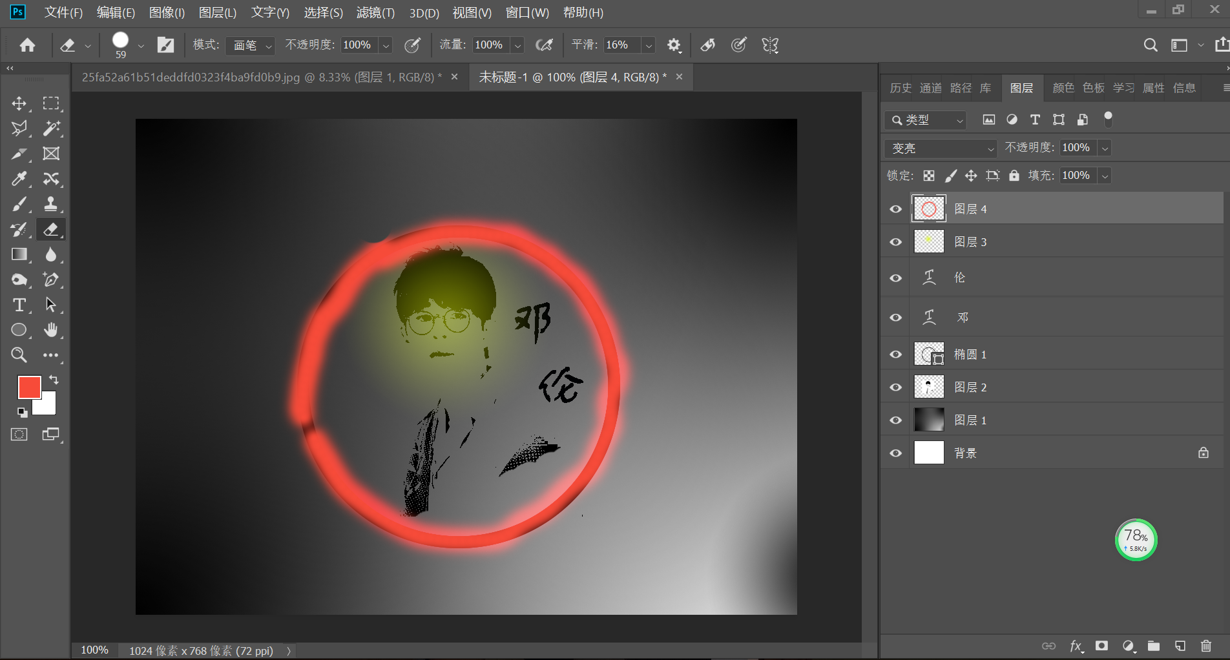Click the red foreground color swatch
The height and width of the screenshot is (660, 1230).
(x=29, y=387)
